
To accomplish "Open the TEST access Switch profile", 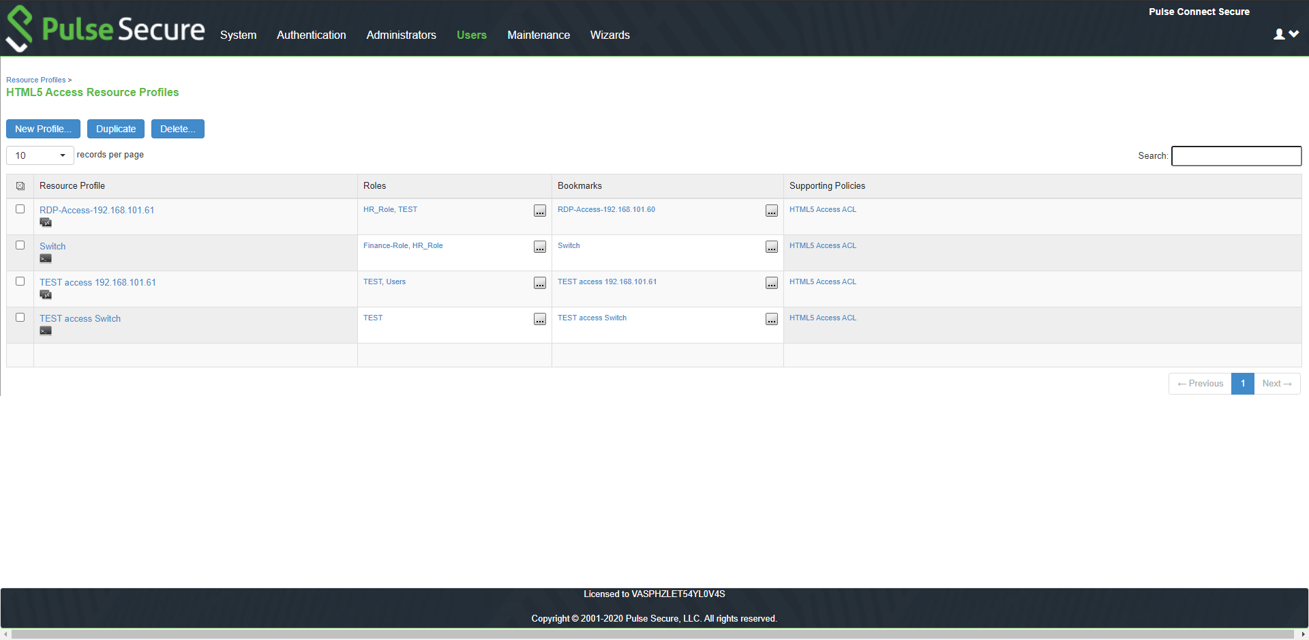I will pos(80,318).
